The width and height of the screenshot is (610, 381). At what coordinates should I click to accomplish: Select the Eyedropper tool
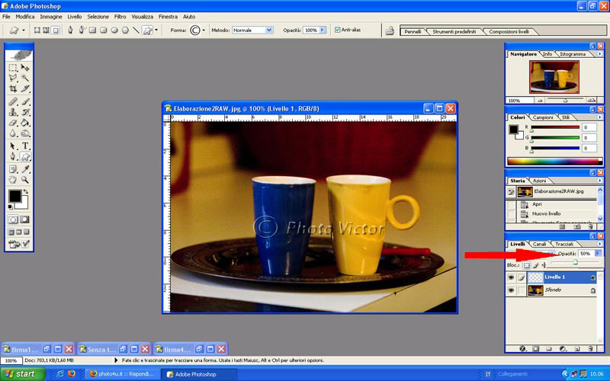(26, 168)
